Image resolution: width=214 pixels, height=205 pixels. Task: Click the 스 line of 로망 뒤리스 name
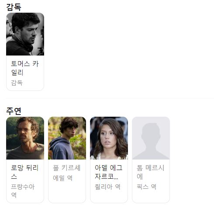click(x=14, y=177)
